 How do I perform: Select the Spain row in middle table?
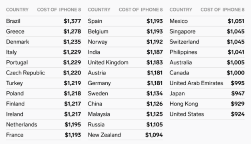(x=125, y=21)
